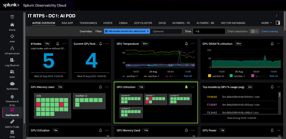
Task: Open Synthetics robot icon
Action: point(12,84)
